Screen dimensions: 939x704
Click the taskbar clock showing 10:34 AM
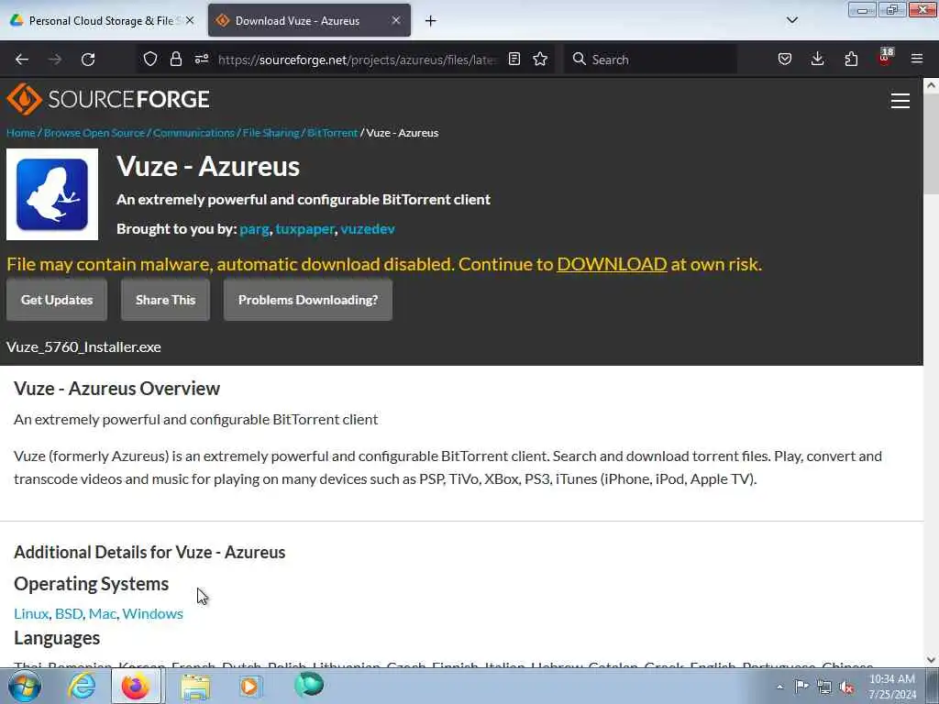(x=892, y=687)
